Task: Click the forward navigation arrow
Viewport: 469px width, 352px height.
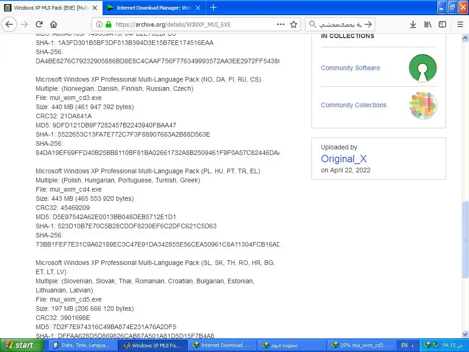Action: click(x=24, y=24)
